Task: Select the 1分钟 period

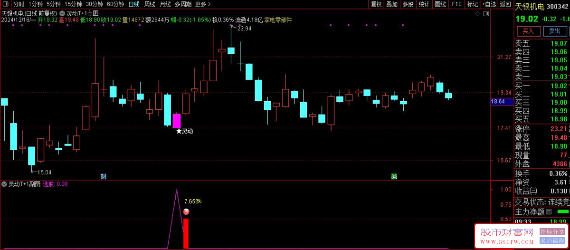Action: (x=36, y=4)
